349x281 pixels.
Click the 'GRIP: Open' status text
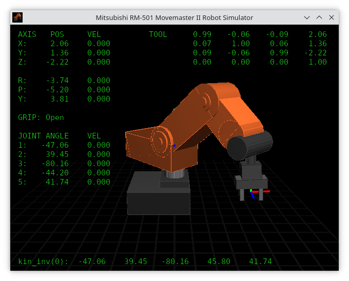coord(41,117)
